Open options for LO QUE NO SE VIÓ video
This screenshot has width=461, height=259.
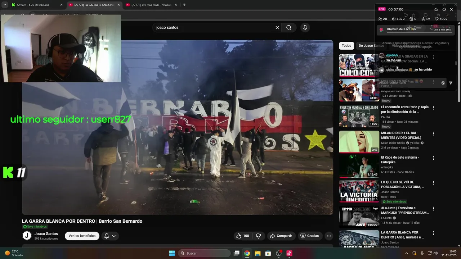434,183
